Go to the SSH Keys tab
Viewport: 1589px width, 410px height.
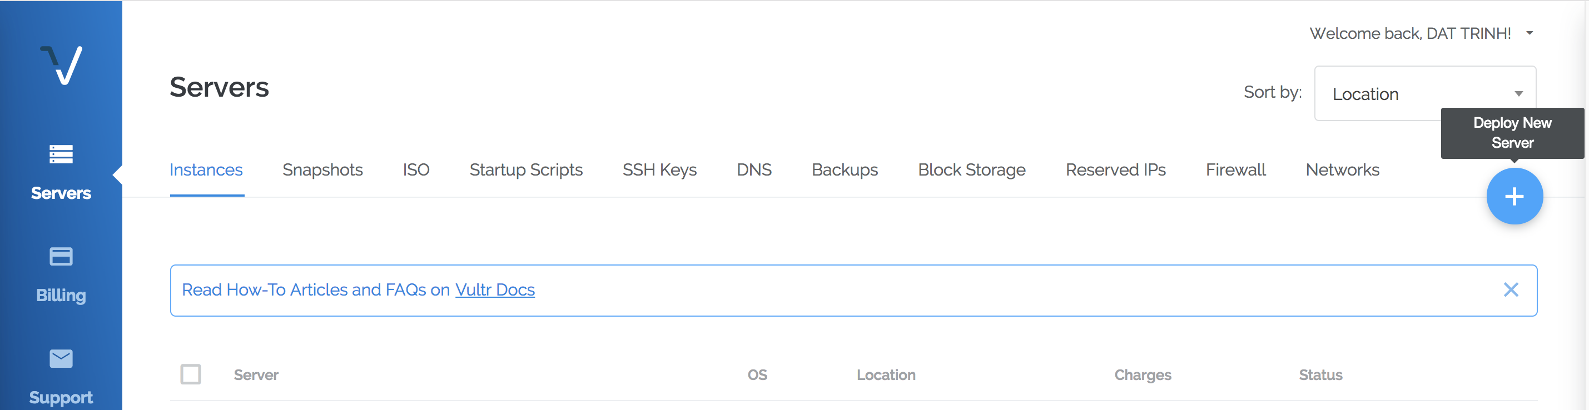click(659, 170)
